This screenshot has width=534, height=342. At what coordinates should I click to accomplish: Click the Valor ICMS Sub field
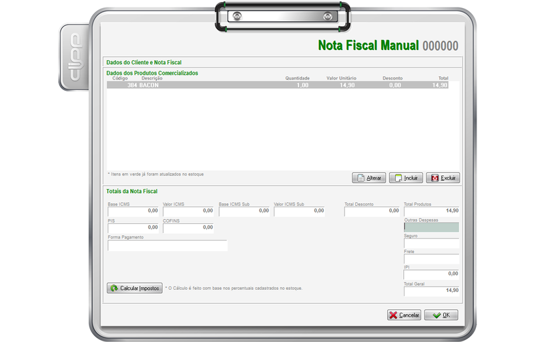click(299, 211)
